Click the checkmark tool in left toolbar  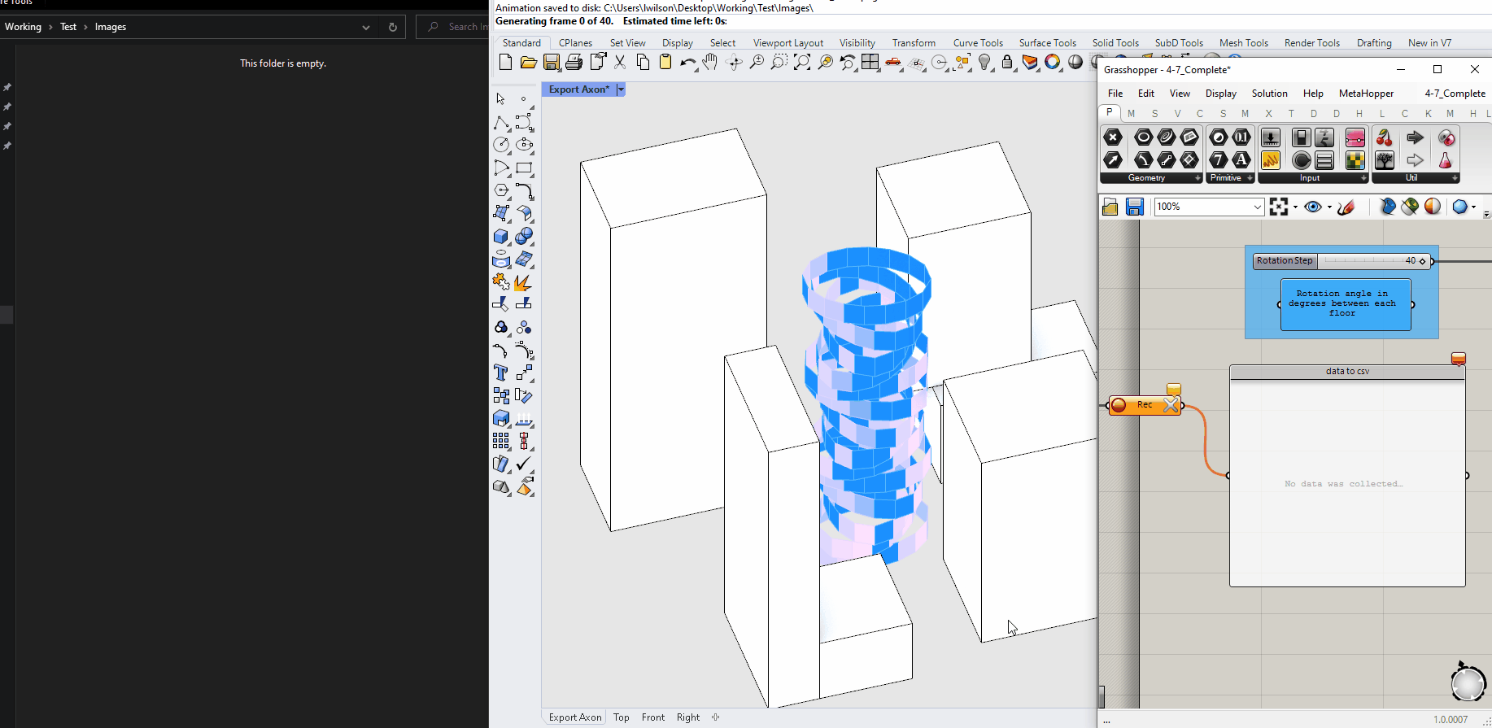(x=524, y=464)
